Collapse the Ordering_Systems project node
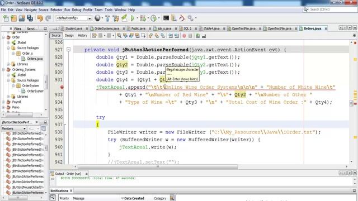 (x=3, y=69)
